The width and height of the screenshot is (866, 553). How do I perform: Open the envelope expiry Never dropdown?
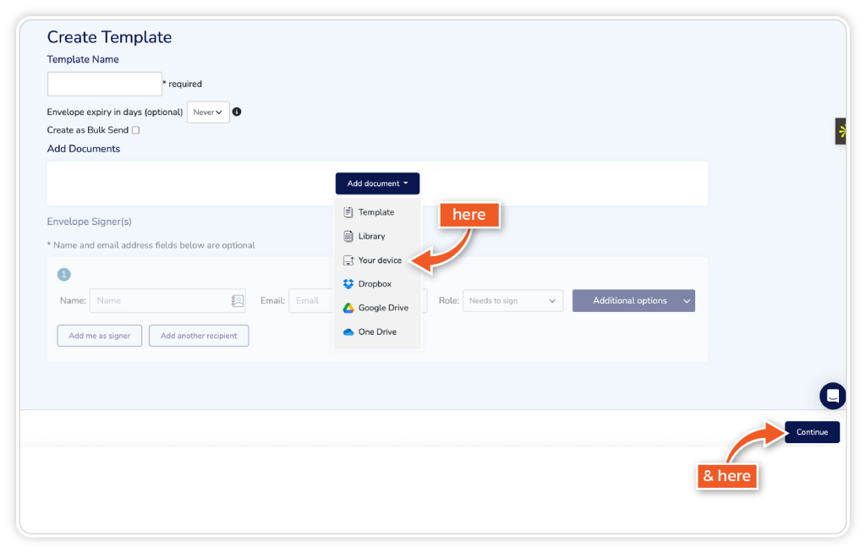208,112
